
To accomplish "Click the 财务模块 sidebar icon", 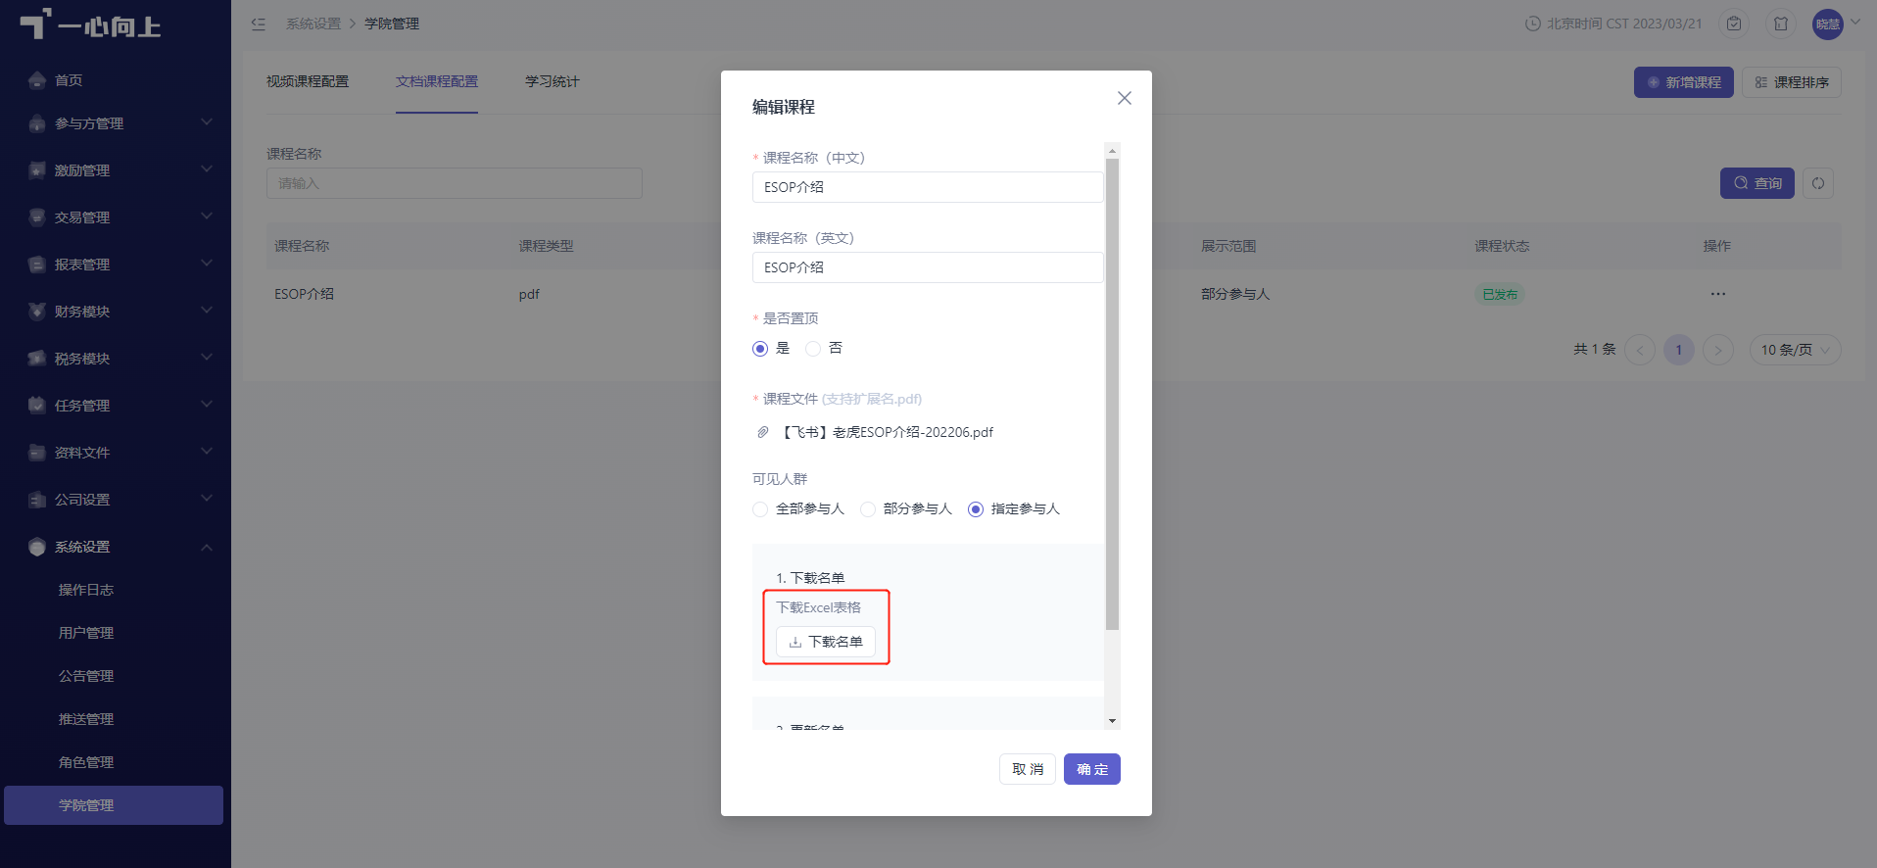I will [37, 312].
